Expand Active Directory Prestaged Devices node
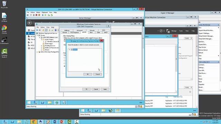Image resolution: width=221 pixels, height=124 pixels. coord(37,52)
